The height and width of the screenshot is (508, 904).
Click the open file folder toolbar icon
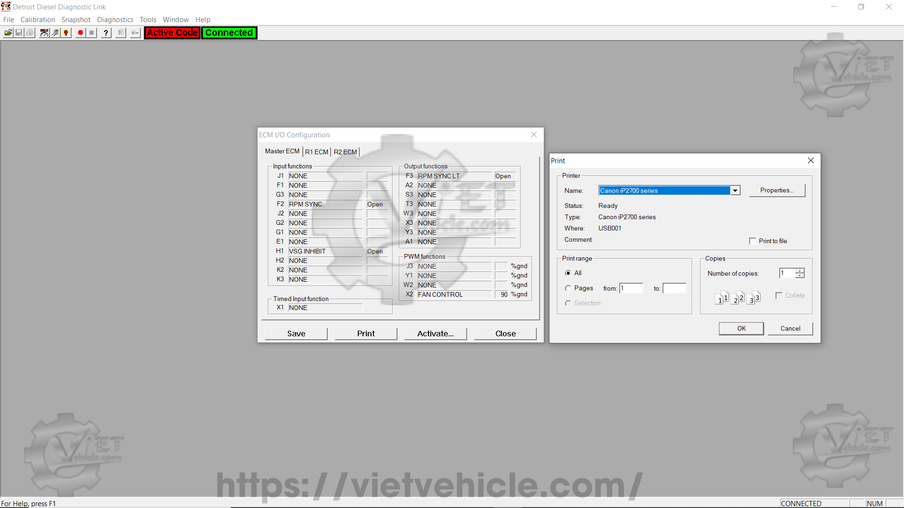click(8, 33)
